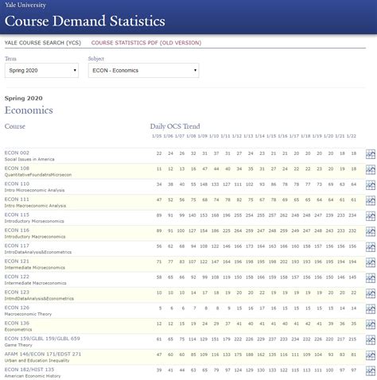This screenshot has height=380, width=377.
Task: Open the Subject dropdown showing ECON - Economics
Action: pyautogui.click(x=143, y=71)
